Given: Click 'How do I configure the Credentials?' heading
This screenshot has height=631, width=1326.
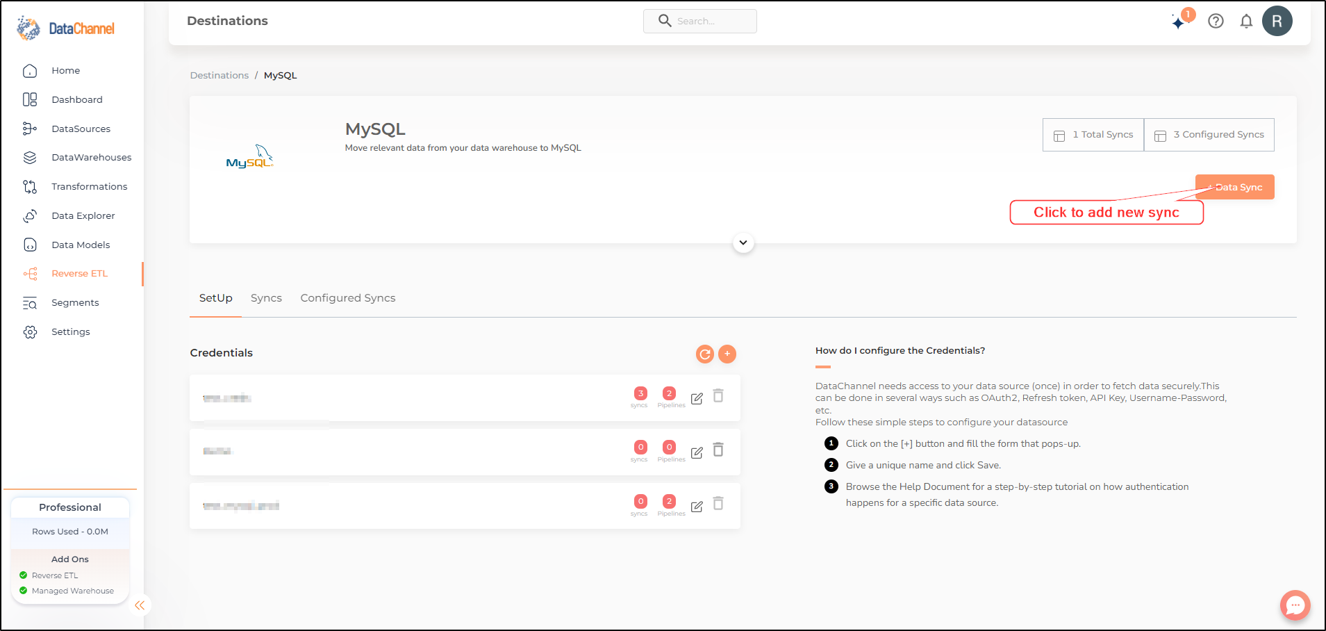Looking at the screenshot, I should coord(900,351).
